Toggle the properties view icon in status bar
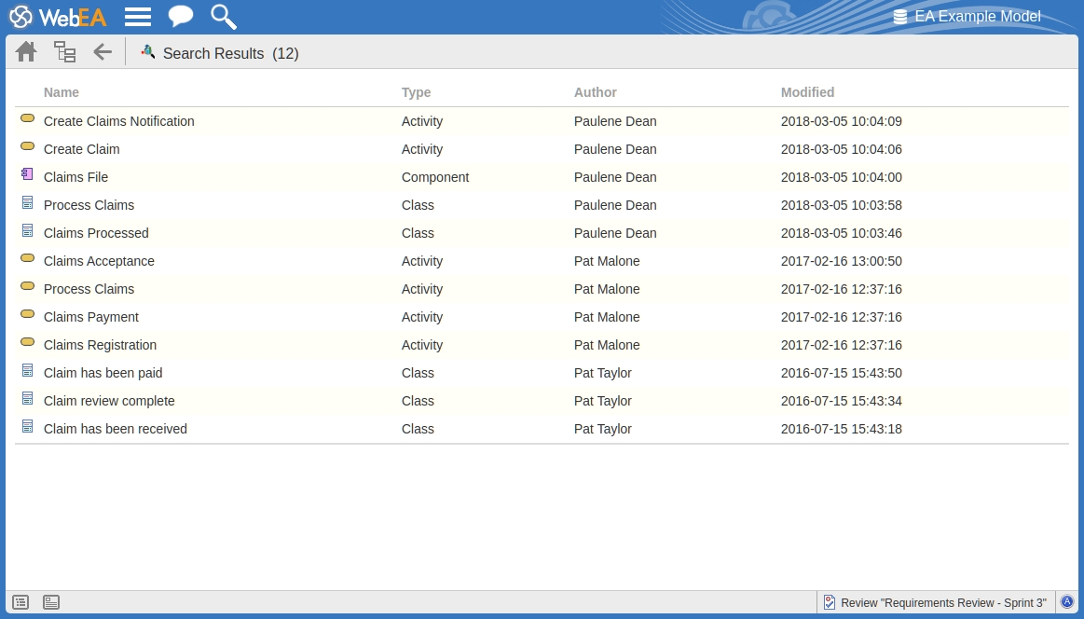The height and width of the screenshot is (619, 1084). tap(51, 602)
